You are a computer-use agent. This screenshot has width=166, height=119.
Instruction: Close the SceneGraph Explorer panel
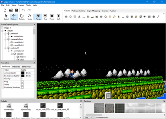[34, 24]
